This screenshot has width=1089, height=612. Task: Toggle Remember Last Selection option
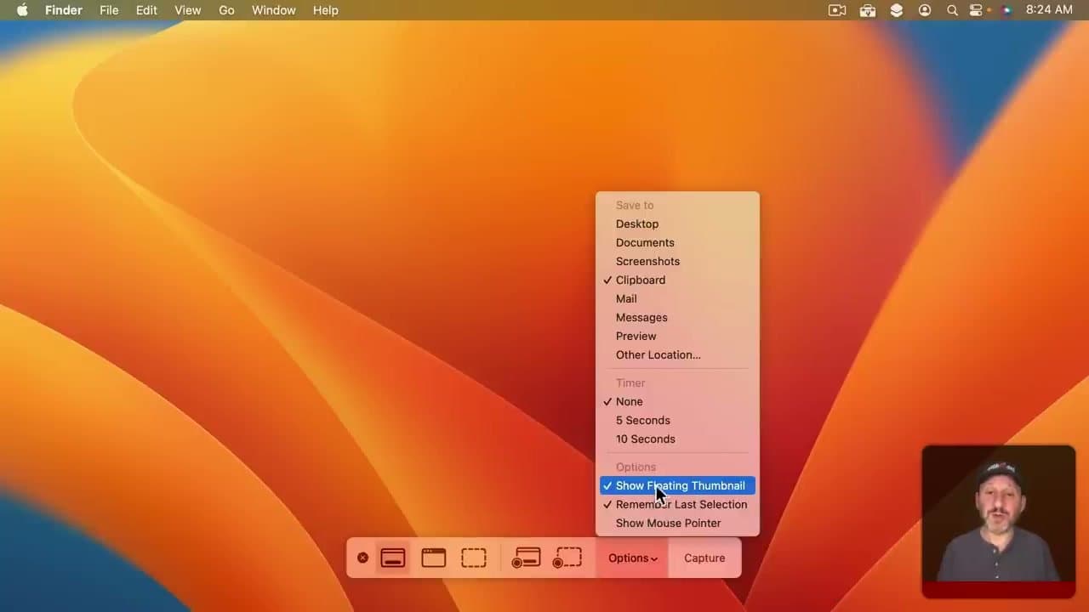click(677, 504)
